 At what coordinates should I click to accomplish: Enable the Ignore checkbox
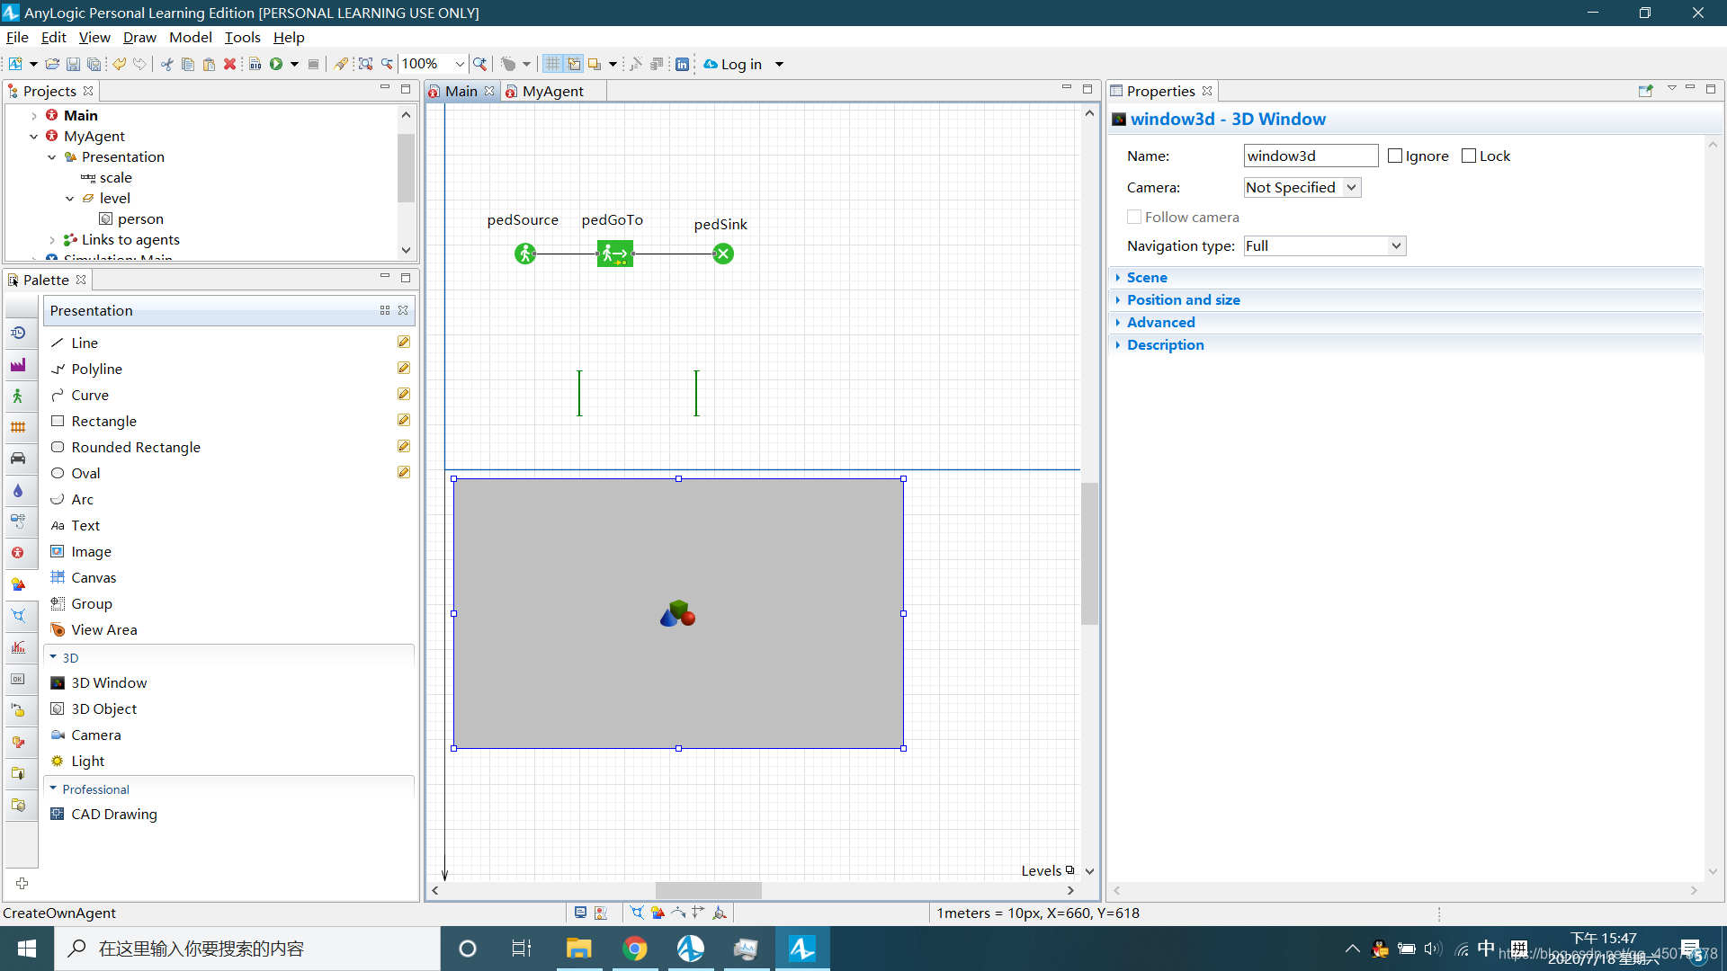1395,156
